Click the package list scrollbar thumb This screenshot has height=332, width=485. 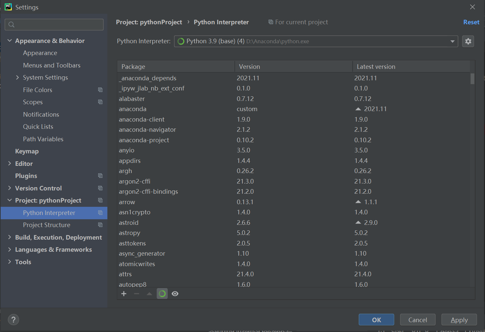click(x=473, y=79)
